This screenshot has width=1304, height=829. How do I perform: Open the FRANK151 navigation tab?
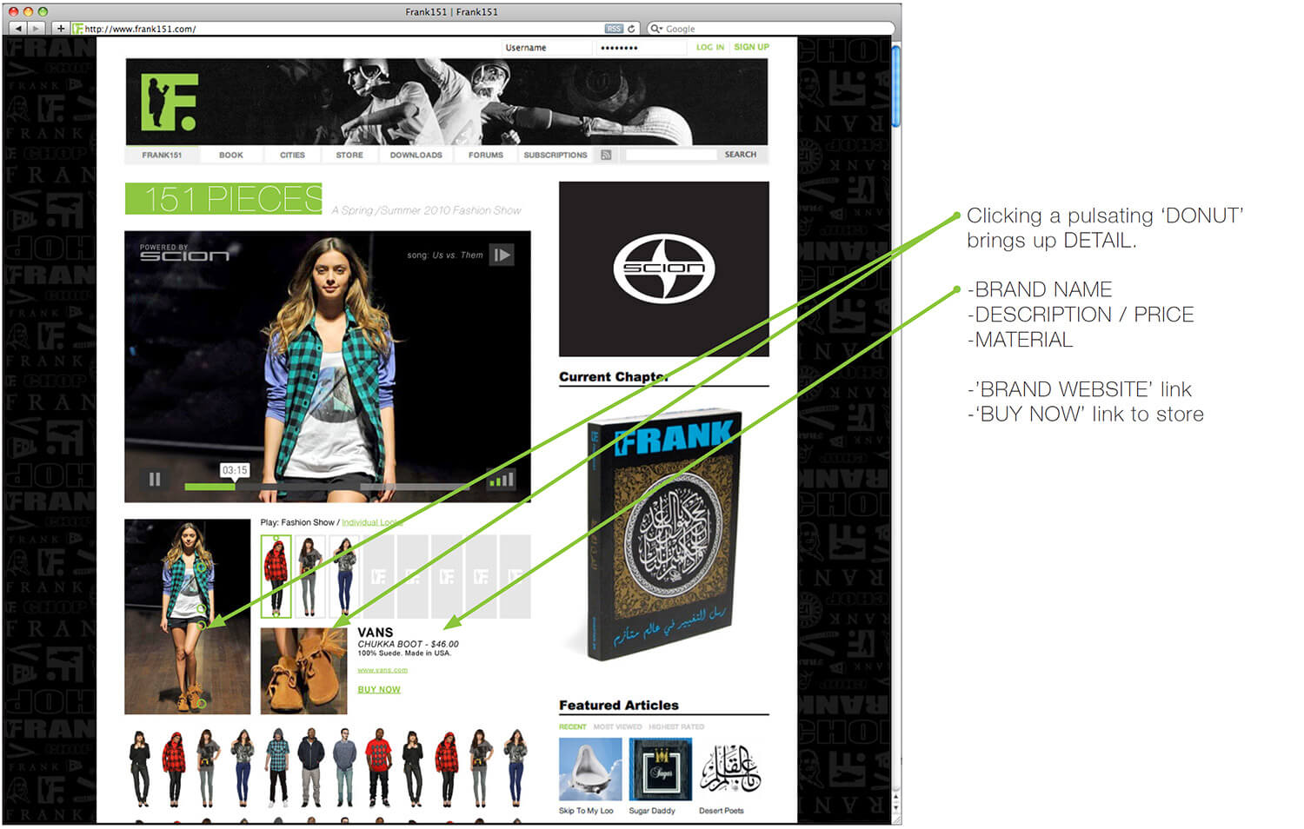(x=163, y=155)
